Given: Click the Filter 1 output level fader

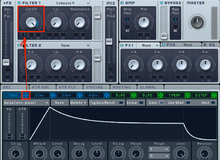Looking at the screenshot, I should coord(97,15).
